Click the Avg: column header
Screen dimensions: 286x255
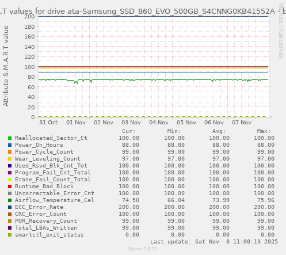[x=219, y=131]
